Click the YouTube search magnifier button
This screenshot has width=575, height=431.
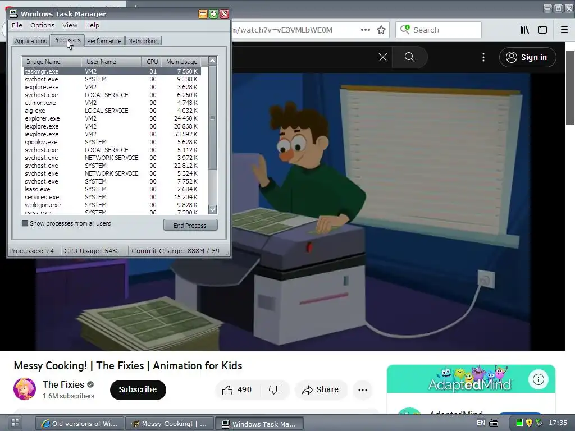pos(409,57)
